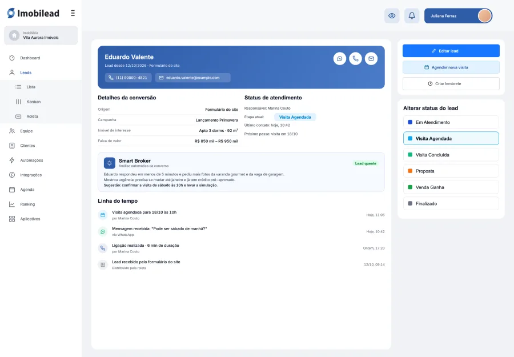Collapse sidebar with the hamburger menu icon
Viewport: 514px width, 357px height.
(73, 13)
